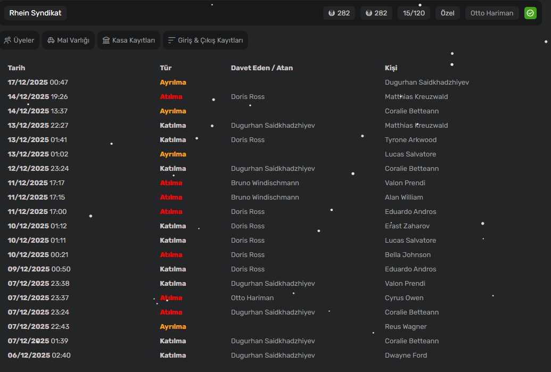The width and height of the screenshot is (551, 372).
Task: Click Matthias Kreuzwald in the 14/12/2025 row
Action: pos(416,97)
